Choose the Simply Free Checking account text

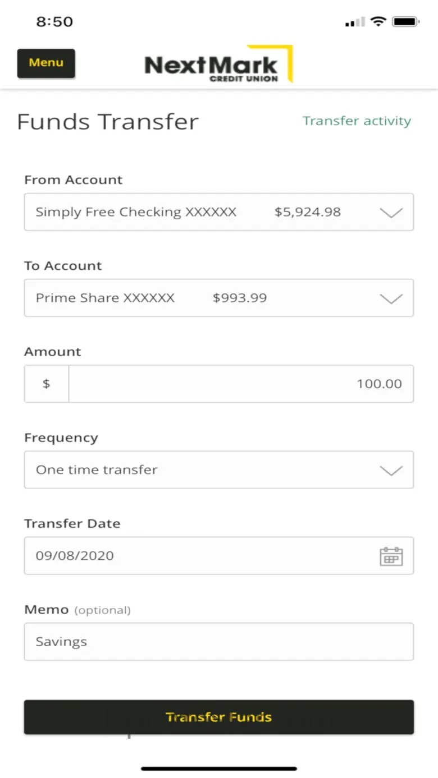click(136, 212)
